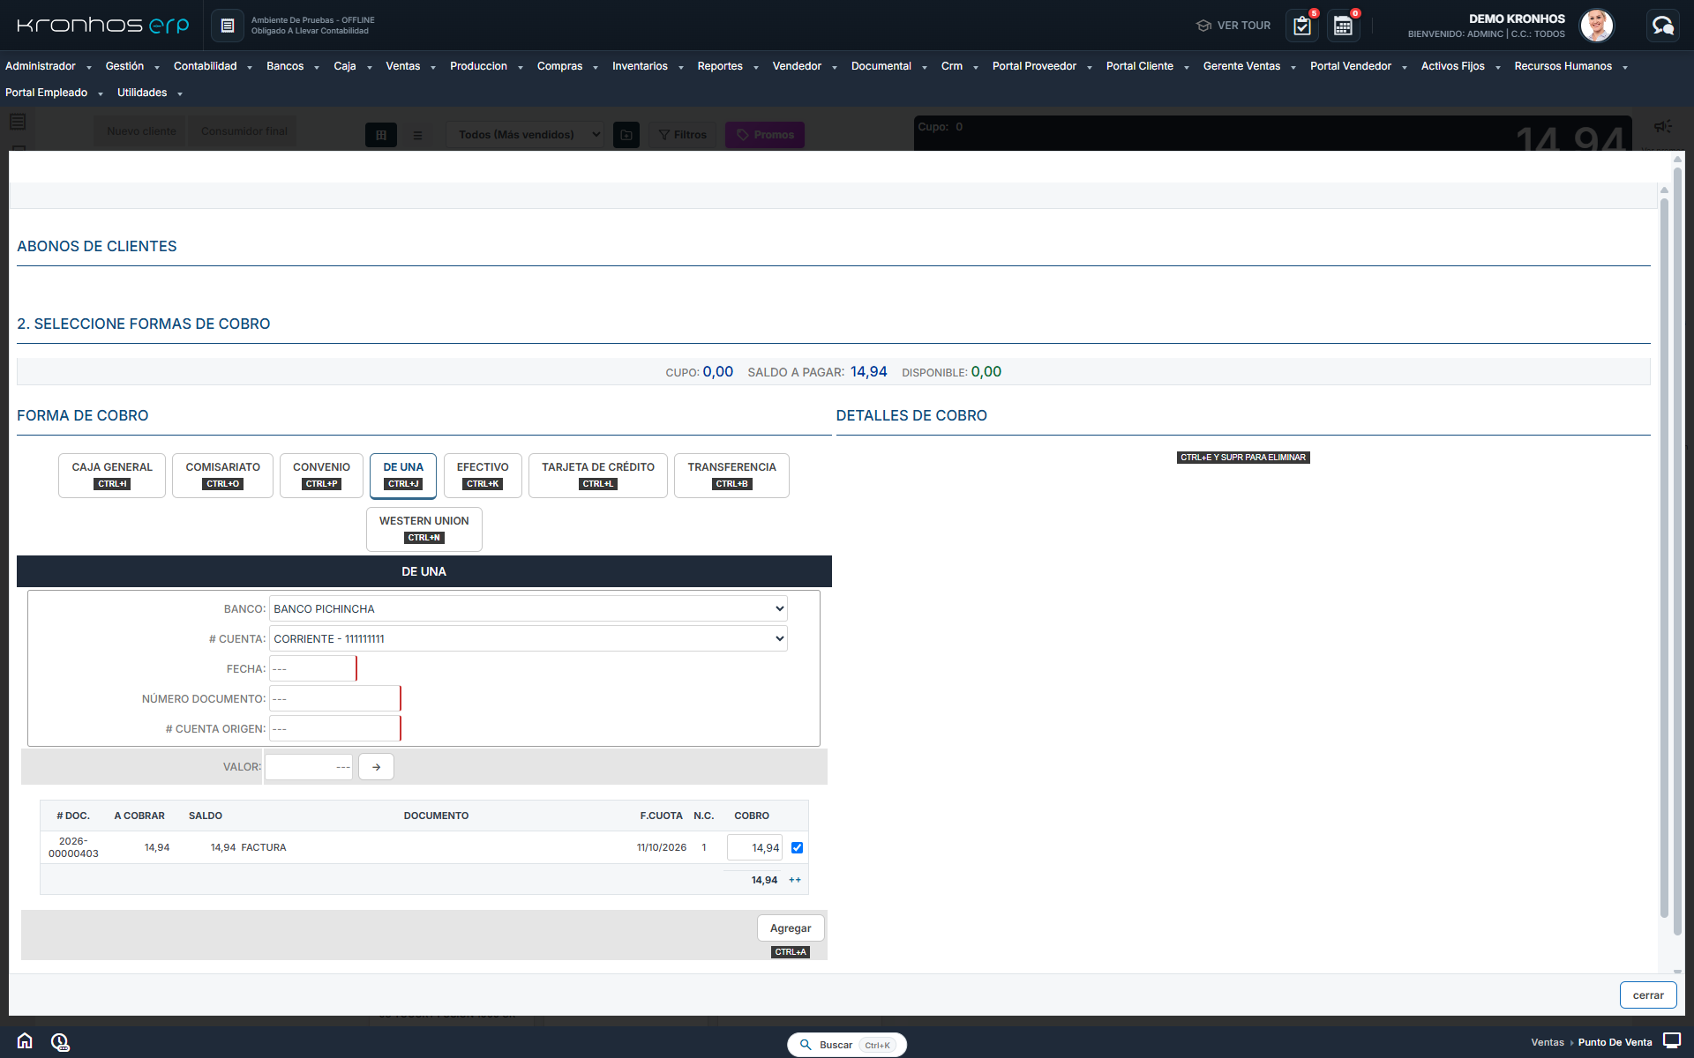The image size is (1694, 1058).
Task: Select CAJA GENERAL payment method
Action: 112,475
